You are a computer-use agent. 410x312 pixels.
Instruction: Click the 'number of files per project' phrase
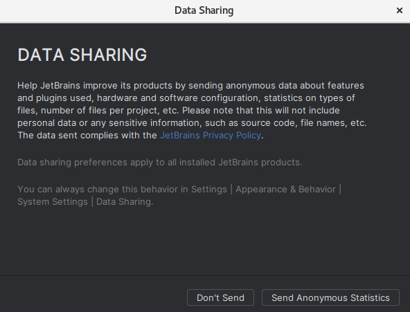point(100,111)
